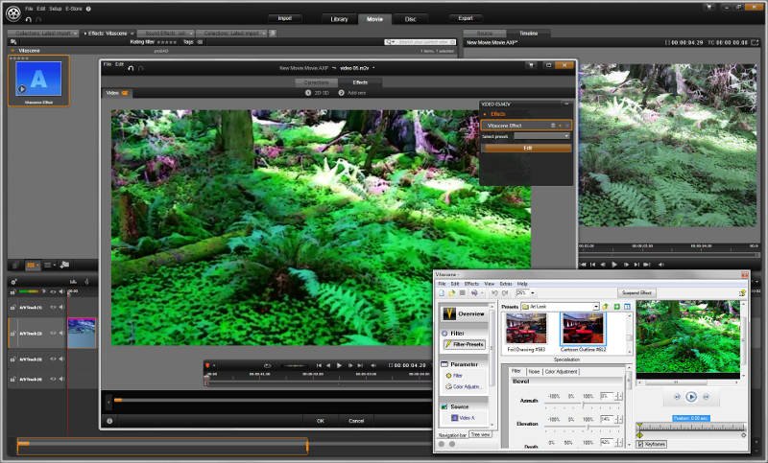The height and width of the screenshot is (463, 768).
Task: Toggle the Keyframes checkbox
Action: point(642,445)
